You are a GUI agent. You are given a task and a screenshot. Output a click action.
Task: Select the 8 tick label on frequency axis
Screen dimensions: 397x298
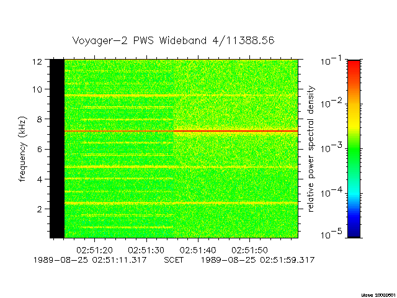(40, 119)
